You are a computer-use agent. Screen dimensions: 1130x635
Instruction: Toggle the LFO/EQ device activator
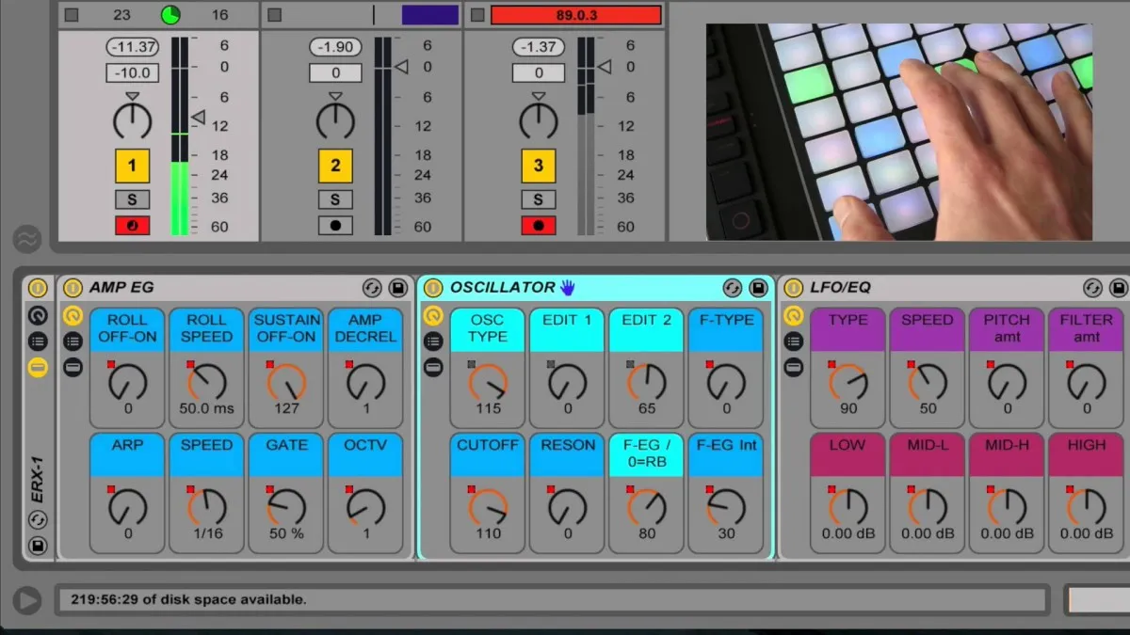point(794,288)
